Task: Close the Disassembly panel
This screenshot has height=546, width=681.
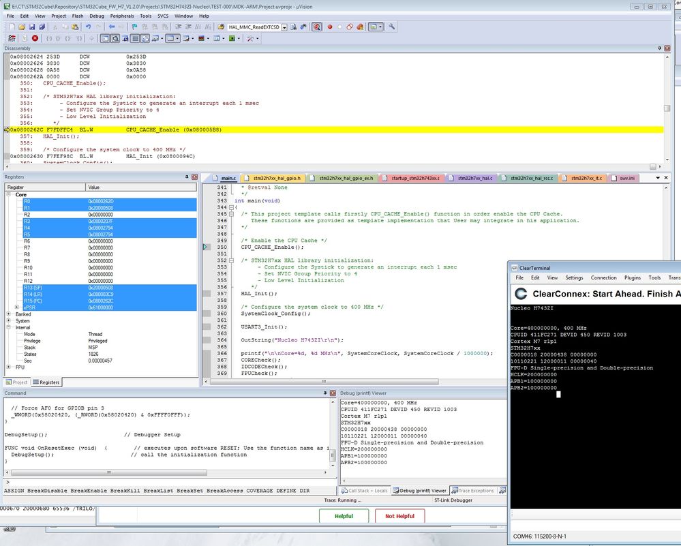Action: tap(667, 48)
